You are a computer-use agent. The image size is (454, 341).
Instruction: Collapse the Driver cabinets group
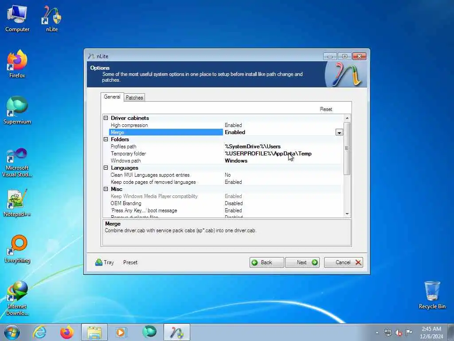tap(106, 118)
